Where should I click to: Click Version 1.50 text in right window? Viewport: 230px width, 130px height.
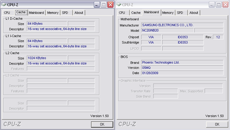click(214, 116)
